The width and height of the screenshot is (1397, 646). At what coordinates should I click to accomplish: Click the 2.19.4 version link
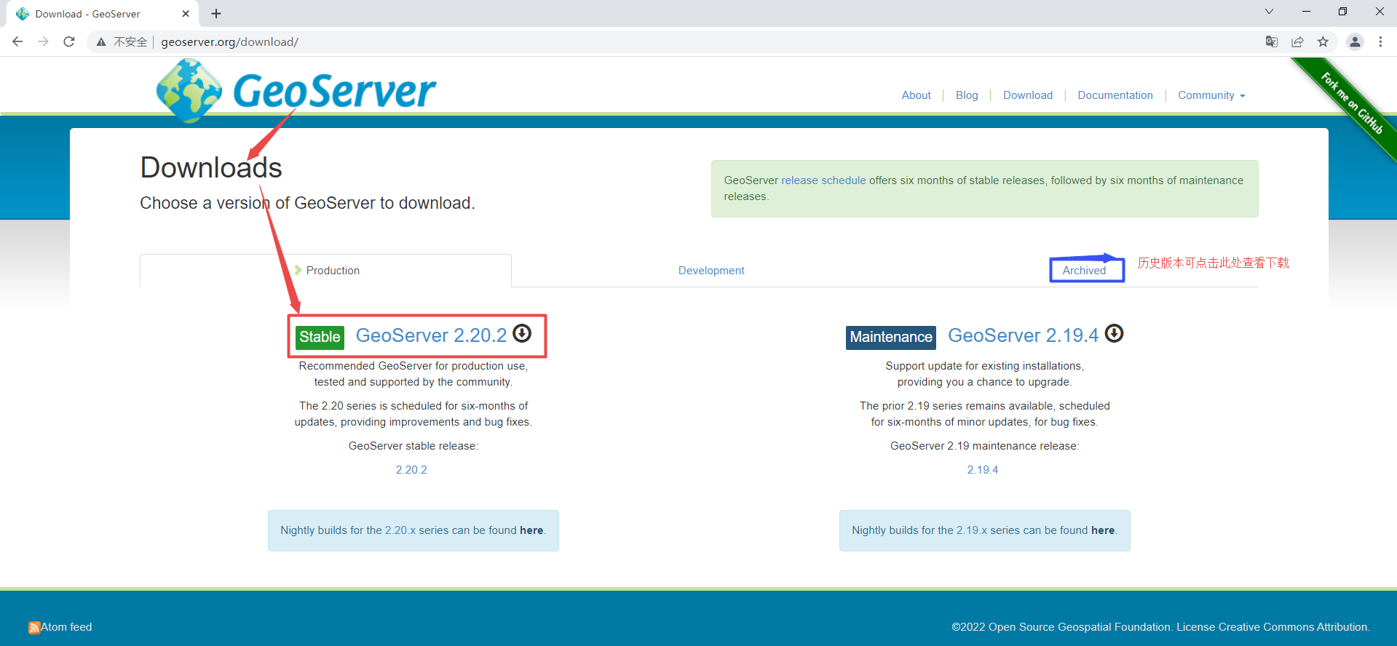pyautogui.click(x=983, y=470)
